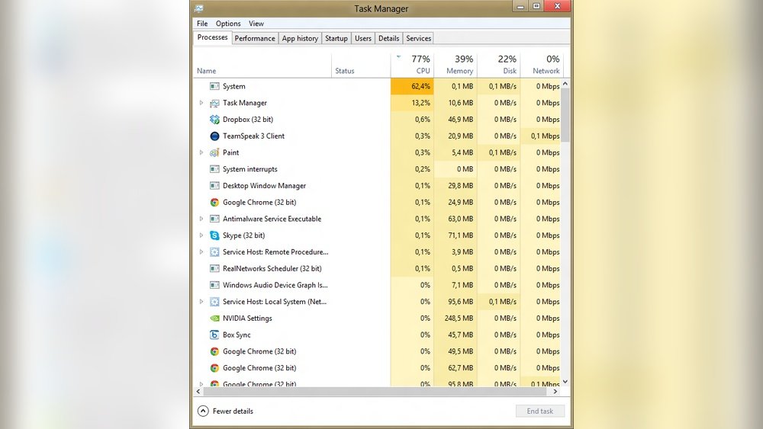
Task: Sort by the Disk column header
Action: (x=499, y=65)
